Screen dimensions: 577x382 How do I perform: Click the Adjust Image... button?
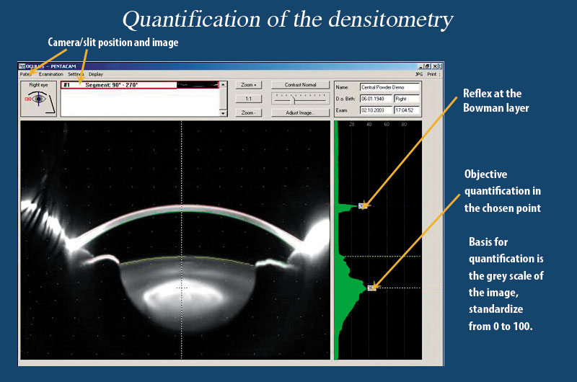coord(300,113)
